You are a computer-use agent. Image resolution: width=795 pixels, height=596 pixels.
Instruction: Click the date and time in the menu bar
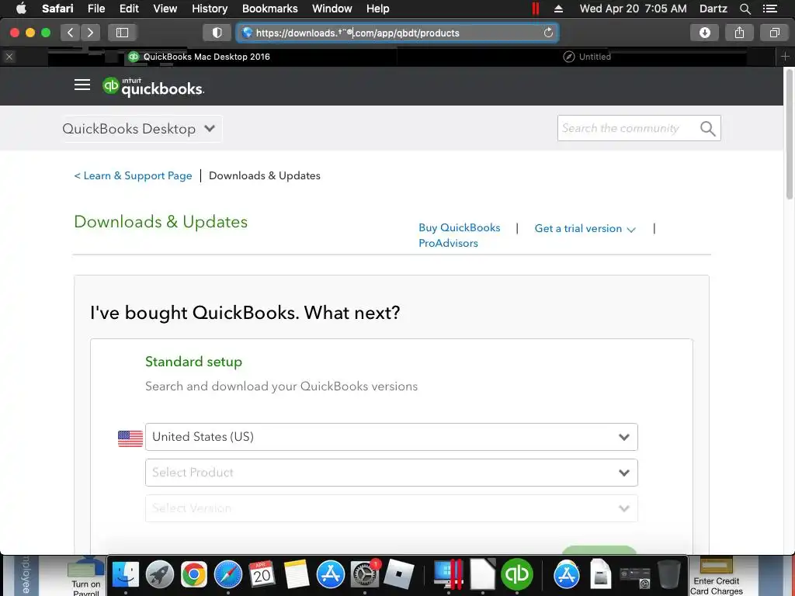click(x=634, y=9)
